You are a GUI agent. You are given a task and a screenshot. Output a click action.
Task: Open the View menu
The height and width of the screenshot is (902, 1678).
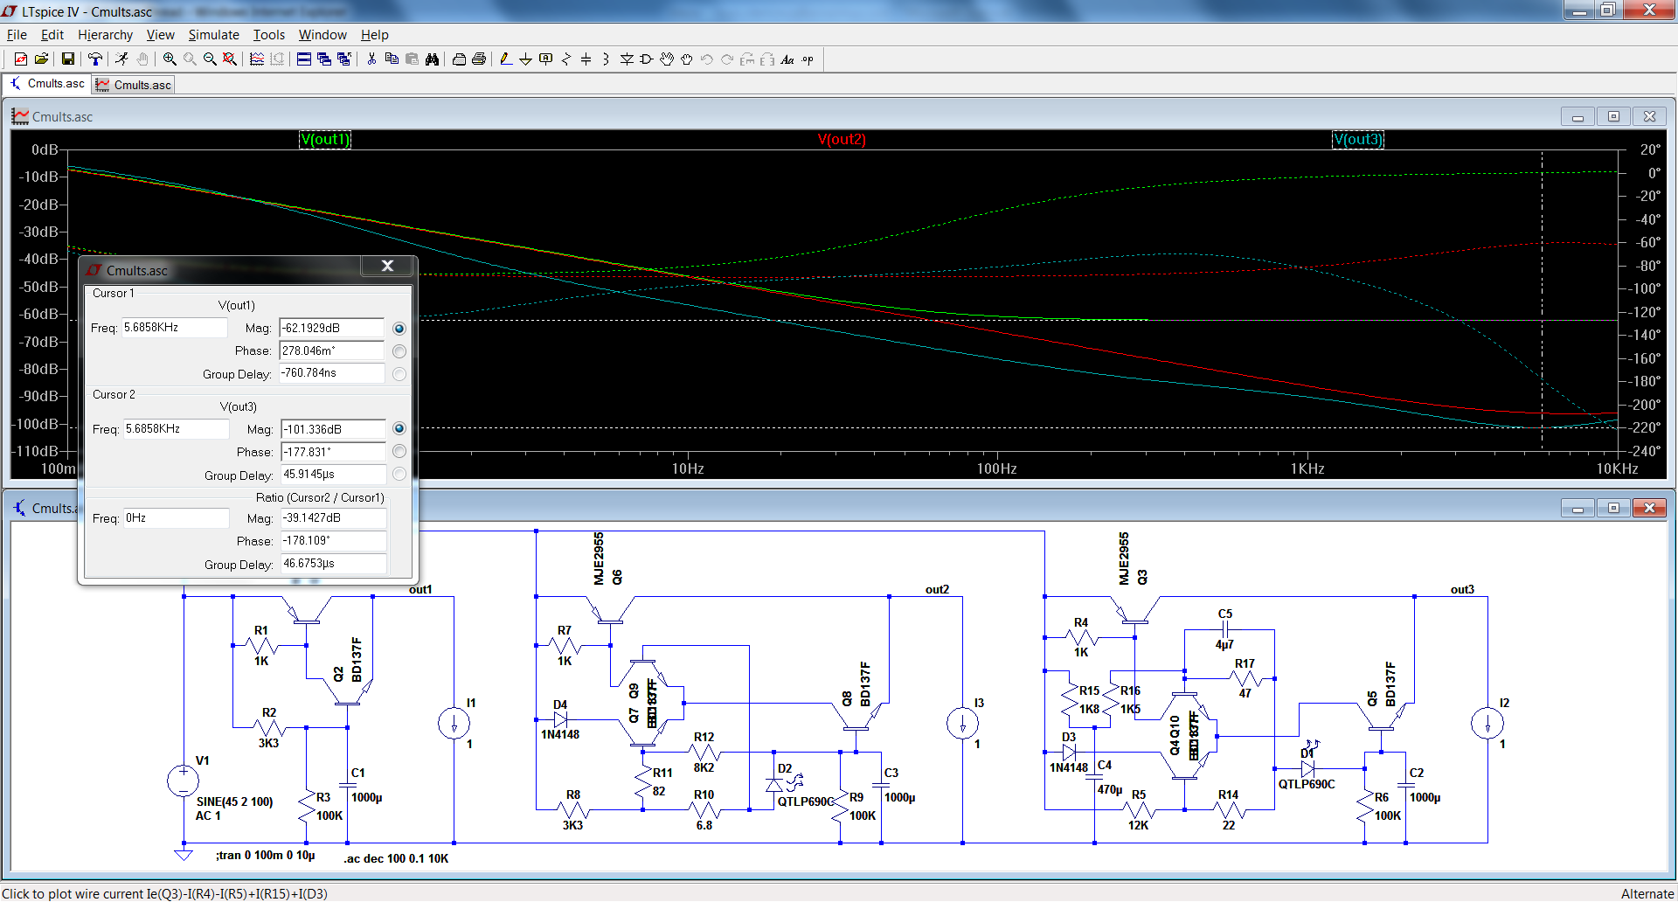pyautogui.click(x=160, y=35)
